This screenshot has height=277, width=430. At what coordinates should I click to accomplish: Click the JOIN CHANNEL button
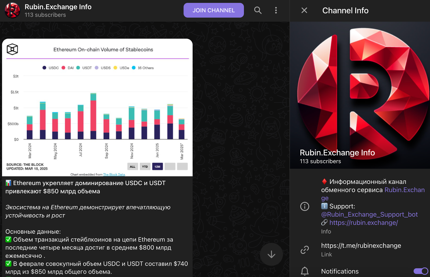pos(214,10)
